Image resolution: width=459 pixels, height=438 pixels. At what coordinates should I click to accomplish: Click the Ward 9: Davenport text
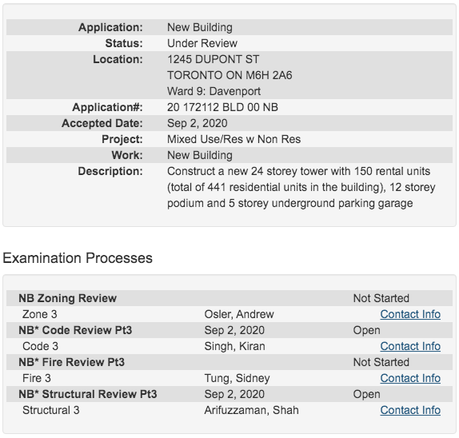click(x=214, y=91)
